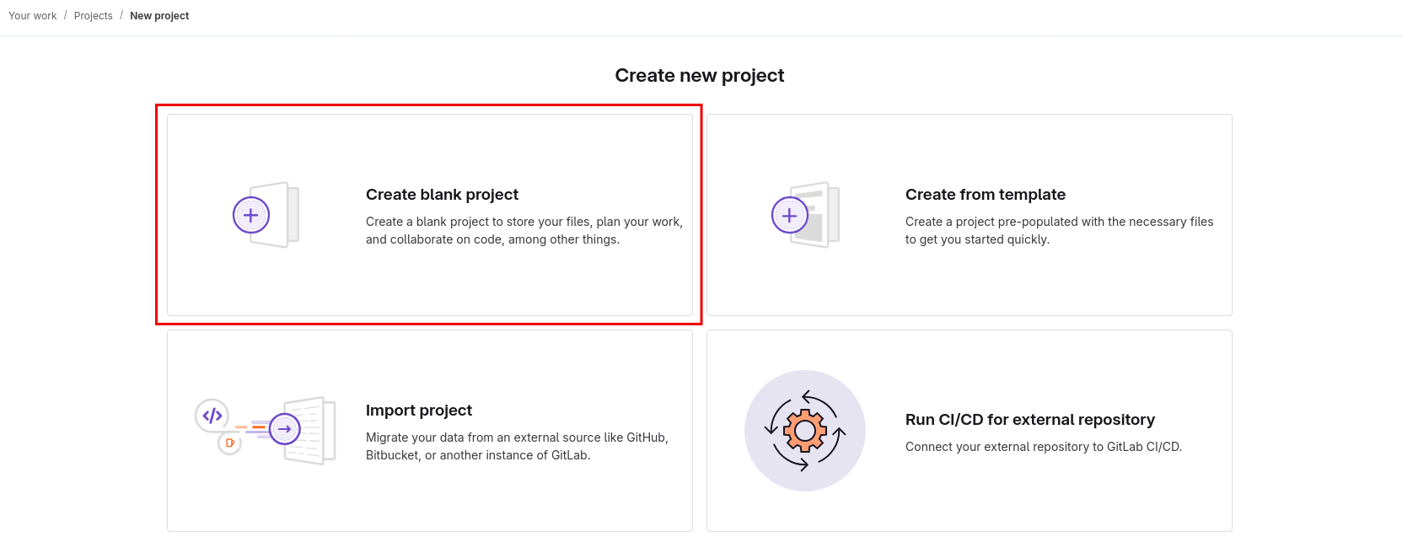Click the Create blank project heading
This screenshot has height=553, width=1402.
coord(442,194)
